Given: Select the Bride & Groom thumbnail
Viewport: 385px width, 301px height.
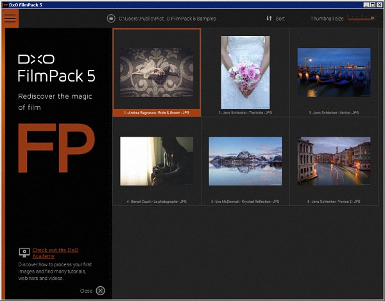Looking at the screenshot, I should 157,72.
